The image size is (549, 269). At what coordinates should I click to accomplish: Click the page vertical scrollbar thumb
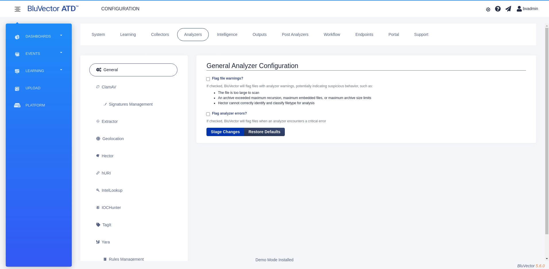tap(547, 131)
